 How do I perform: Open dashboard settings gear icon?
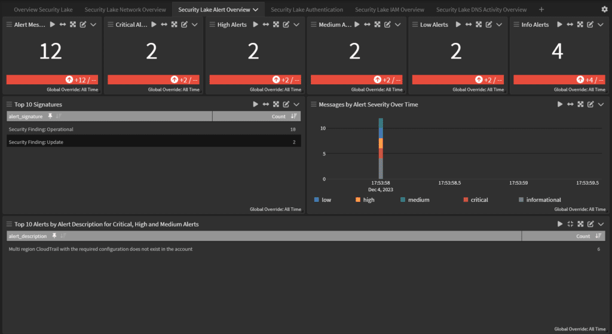coord(604,10)
